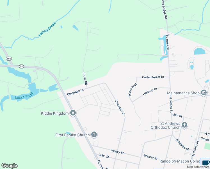
Task: Click the Hillsway Dr street label
Action: coord(150,92)
